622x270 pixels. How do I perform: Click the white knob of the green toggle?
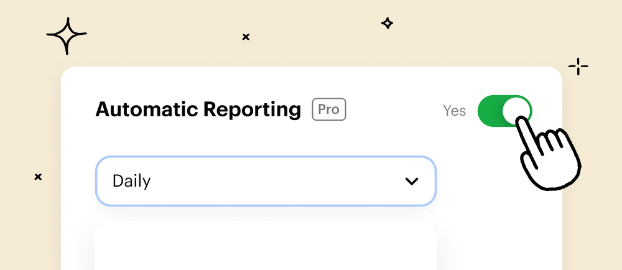coord(516,110)
